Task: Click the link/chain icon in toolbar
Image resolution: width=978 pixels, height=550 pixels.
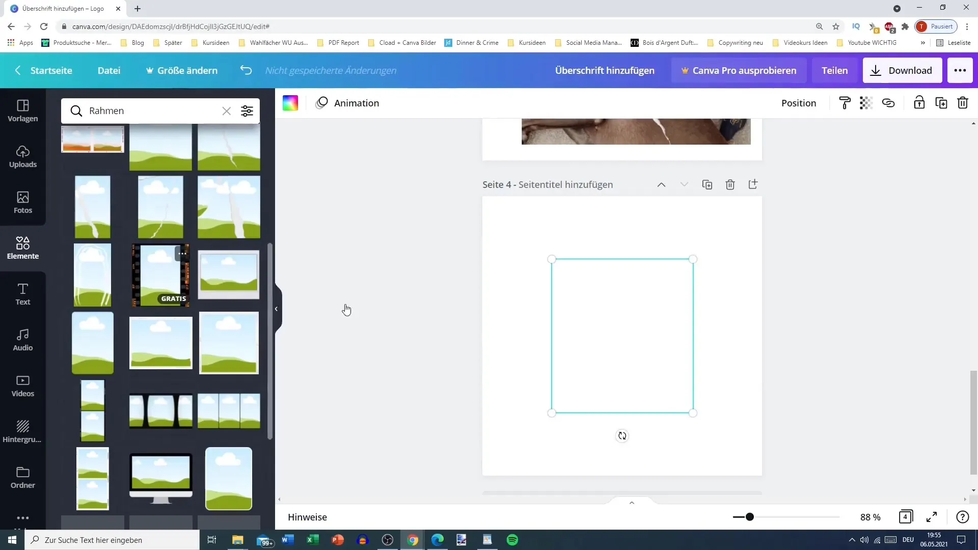Action: [x=888, y=103]
